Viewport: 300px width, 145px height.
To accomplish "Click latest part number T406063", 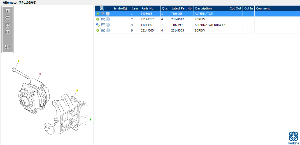I will click(177, 14).
